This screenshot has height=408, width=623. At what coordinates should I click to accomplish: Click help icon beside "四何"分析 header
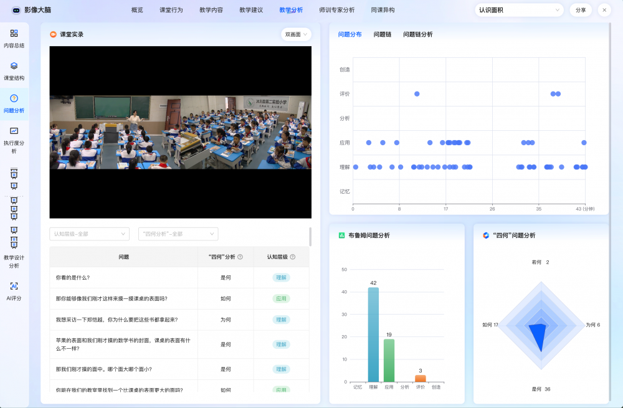[x=240, y=257]
